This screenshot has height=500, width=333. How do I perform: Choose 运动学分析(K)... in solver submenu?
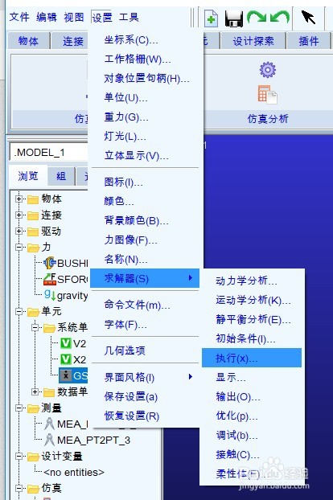(x=253, y=300)
